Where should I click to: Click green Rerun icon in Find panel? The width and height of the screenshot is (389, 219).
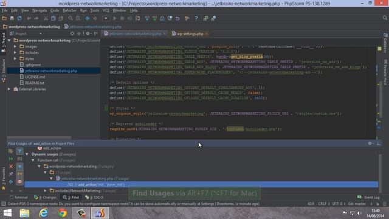(11, 159)
